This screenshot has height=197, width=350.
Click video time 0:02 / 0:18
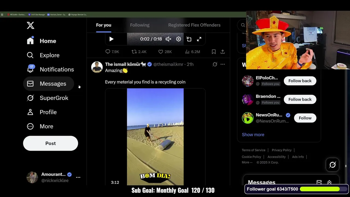151,39
